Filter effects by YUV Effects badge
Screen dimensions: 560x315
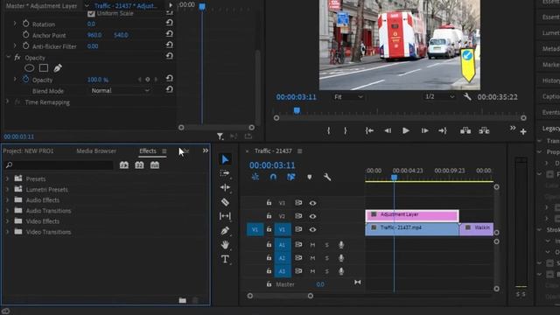155,165
